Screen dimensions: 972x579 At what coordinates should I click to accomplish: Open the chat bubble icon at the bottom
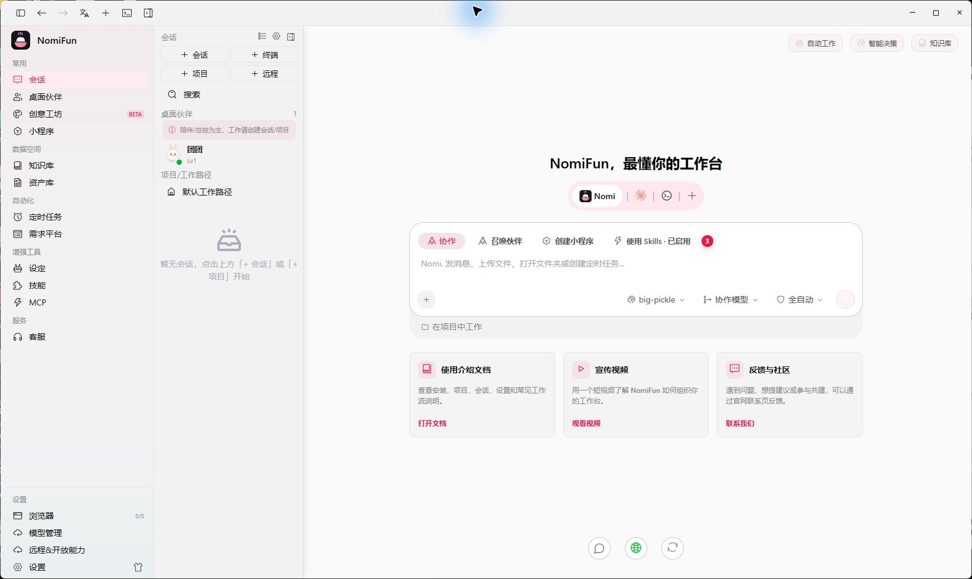click(599, 548)
